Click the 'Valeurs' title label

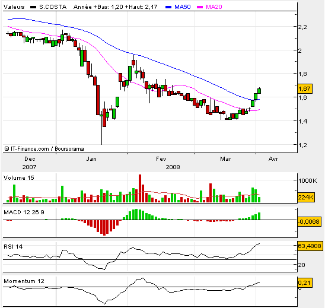pyautogui.click(x=14, y=7)
